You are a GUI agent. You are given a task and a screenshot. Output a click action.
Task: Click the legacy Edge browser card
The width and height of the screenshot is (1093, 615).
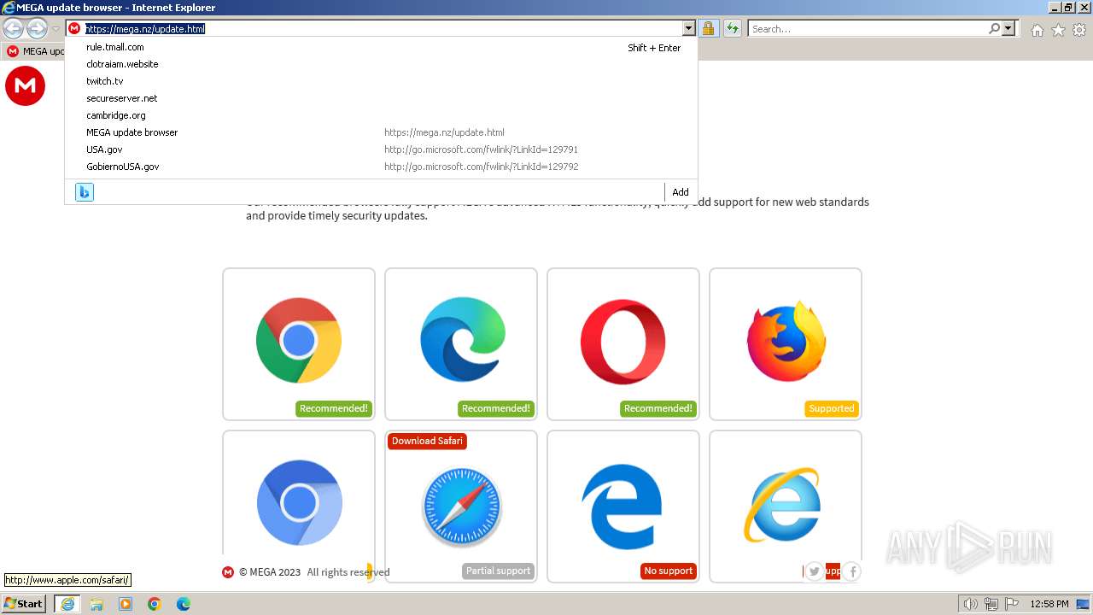click(x=623, y=507)
